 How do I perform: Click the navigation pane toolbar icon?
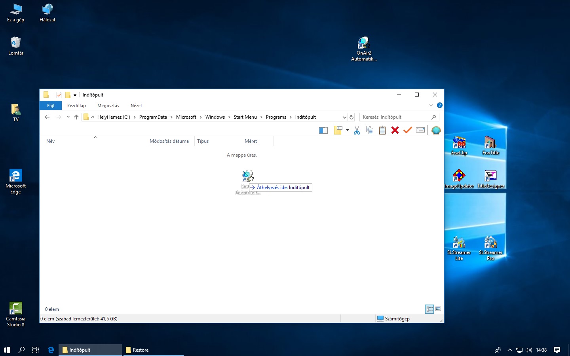[x=323, y=131]
